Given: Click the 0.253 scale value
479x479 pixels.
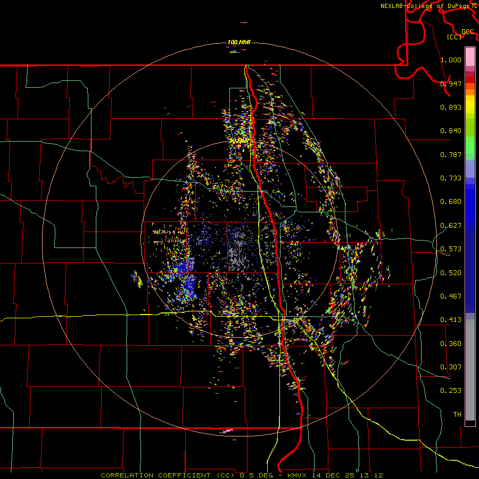Looking at the screenshot, I should click(451, 391).
